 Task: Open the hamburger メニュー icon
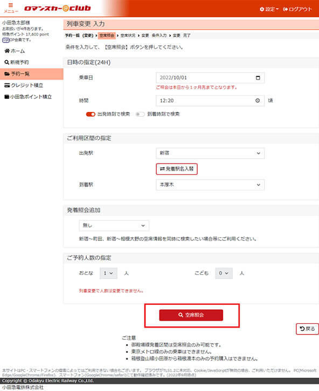[11, 8]
